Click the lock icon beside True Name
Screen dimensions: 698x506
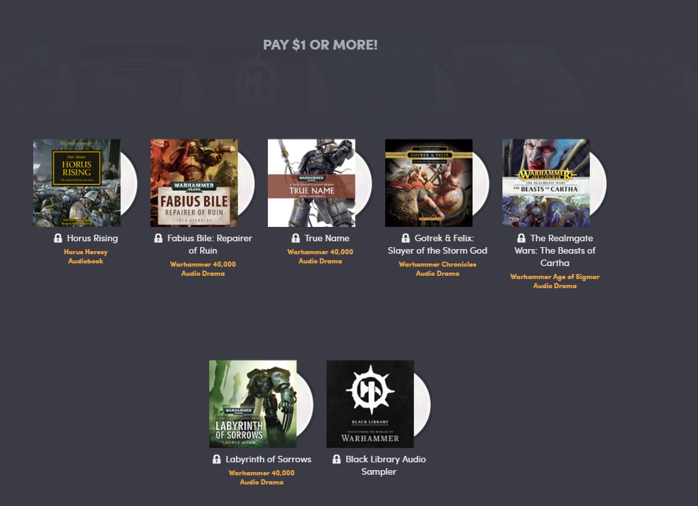coord(296,238)
